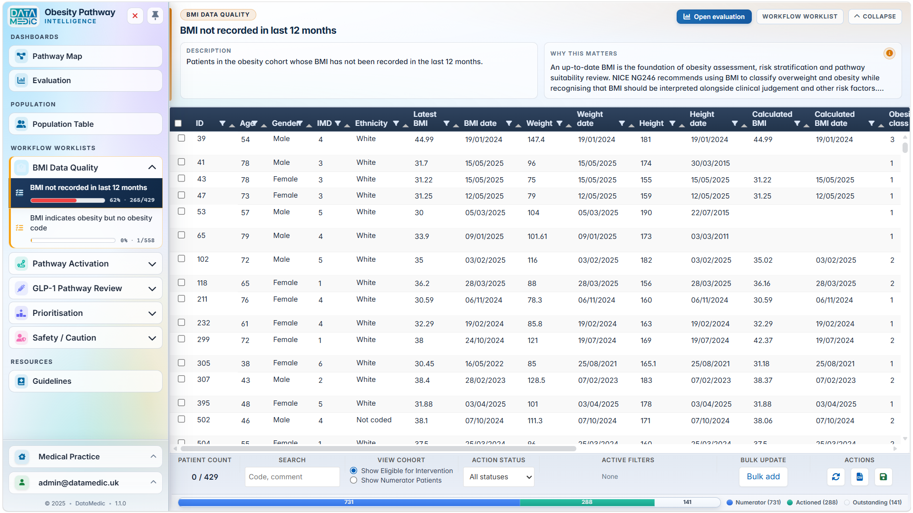The image size is (913, 513).
Task: Filter the Weight column using its funnel icon
Action: point(560,123)
